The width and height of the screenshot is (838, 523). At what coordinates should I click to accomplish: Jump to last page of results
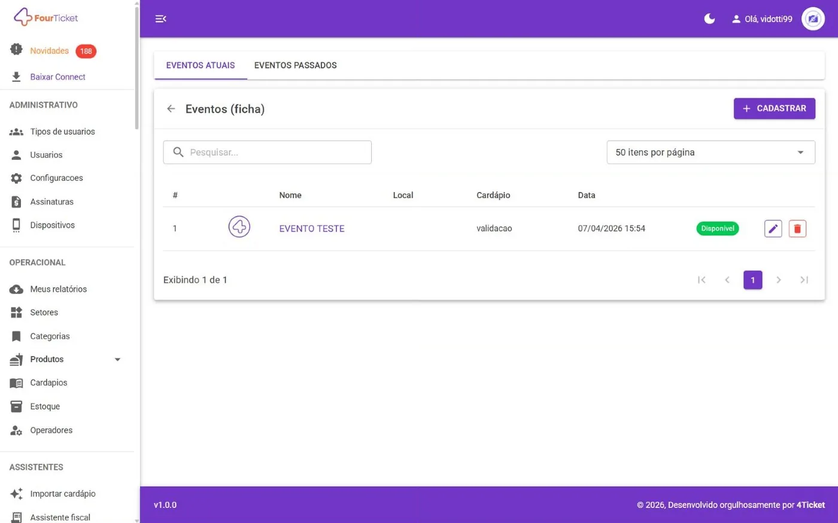click(x=804, y=280)
